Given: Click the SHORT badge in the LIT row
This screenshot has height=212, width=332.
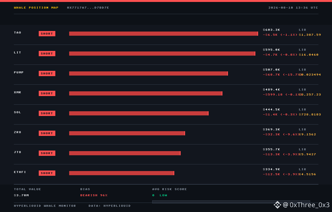Looking at the screenshot, I should pyautogui.click(x=47, y=54).
